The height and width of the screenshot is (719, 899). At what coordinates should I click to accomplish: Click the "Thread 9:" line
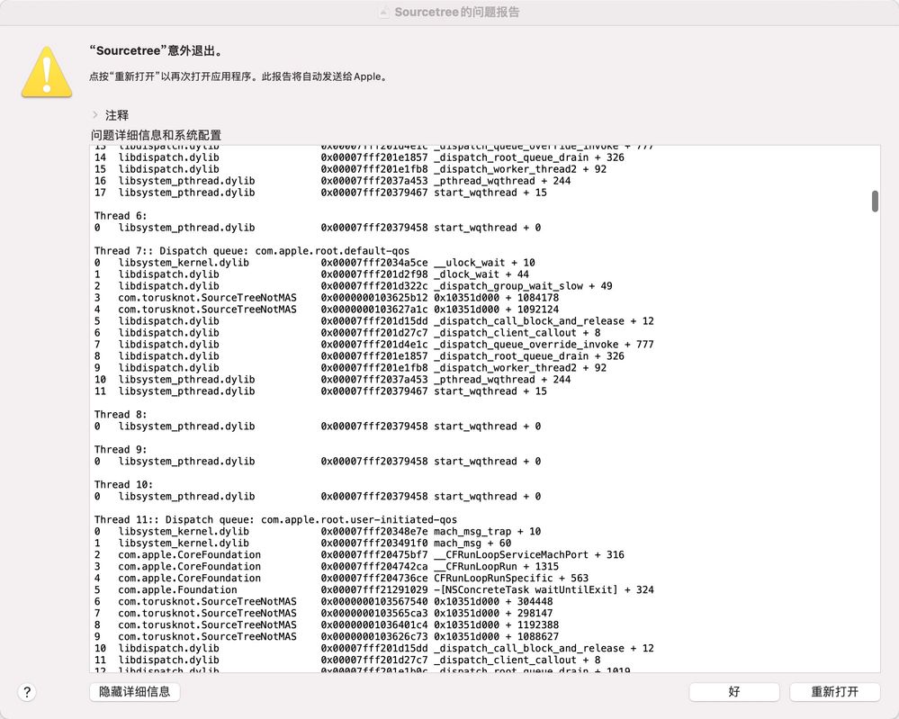tap(121, 449)
